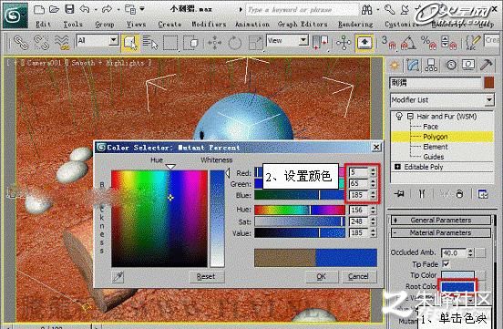This screenshot has width=503, height=329.
Task: Click OK in the Color Selector
Action: coord(322,277)
